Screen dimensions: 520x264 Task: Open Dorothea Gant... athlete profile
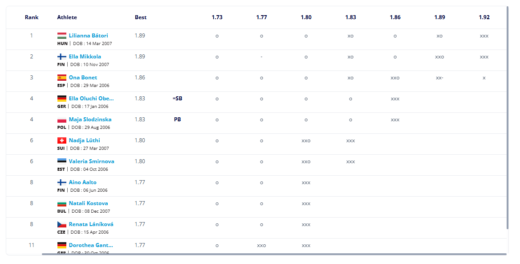[x=91, y=245]
